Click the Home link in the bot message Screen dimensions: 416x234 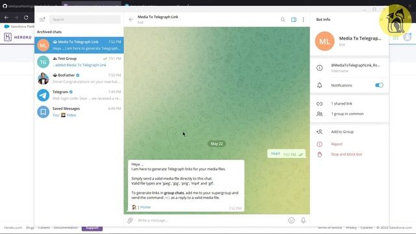pos(145,207)
